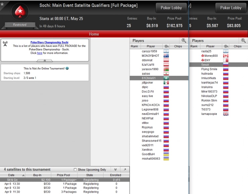
Task: Click 'here' link for more information
Action: click(40, 53)
